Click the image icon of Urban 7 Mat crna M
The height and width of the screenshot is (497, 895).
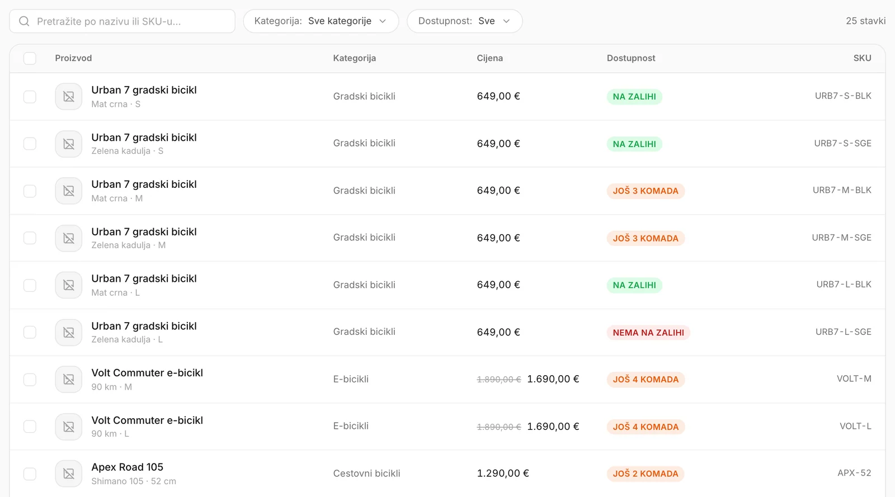pos(69,191)
